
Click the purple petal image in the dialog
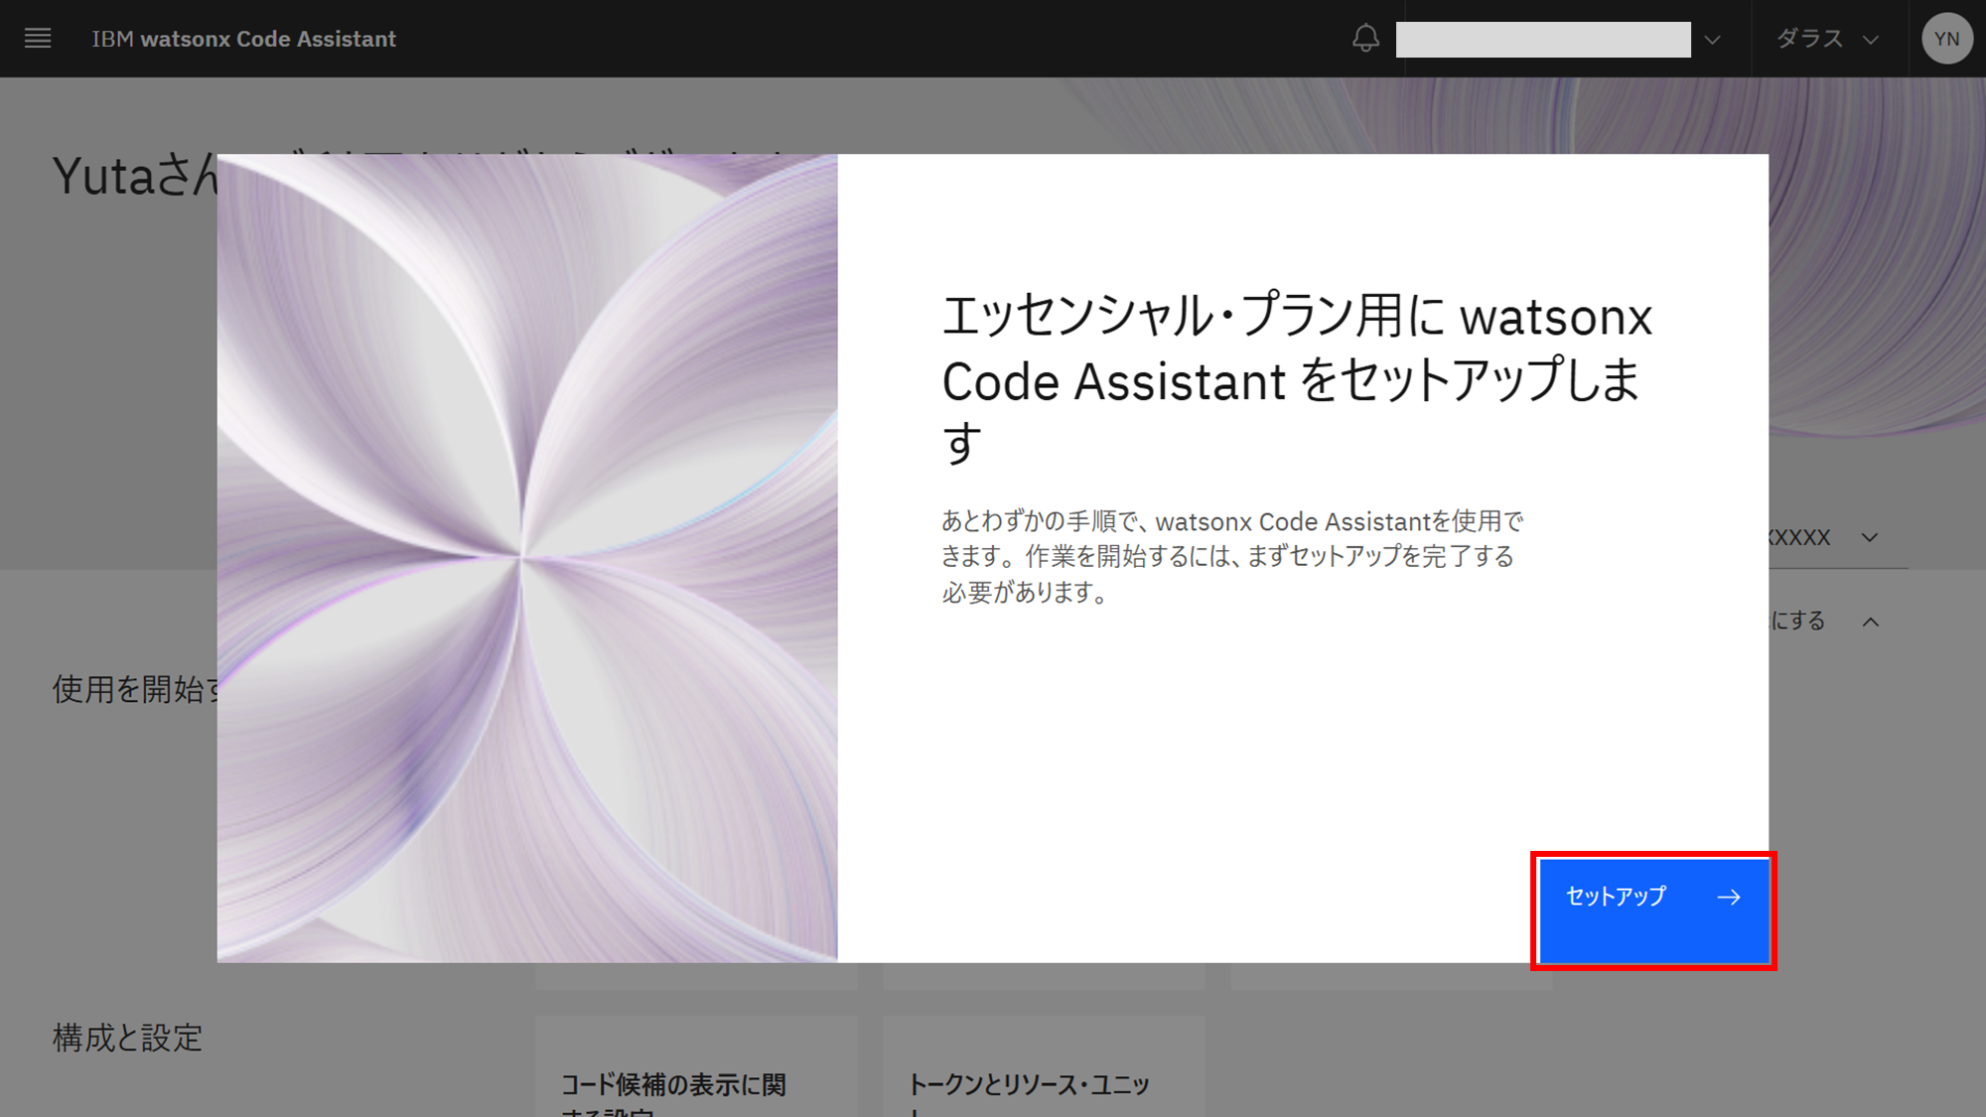click(526, 557)
